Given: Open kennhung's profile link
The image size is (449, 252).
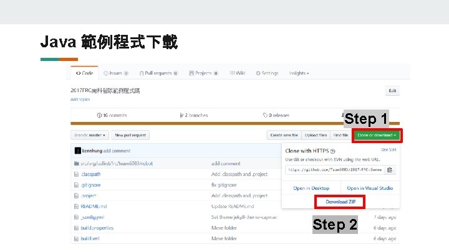Looking at the screenshot, I should click(x=92, y=151).
